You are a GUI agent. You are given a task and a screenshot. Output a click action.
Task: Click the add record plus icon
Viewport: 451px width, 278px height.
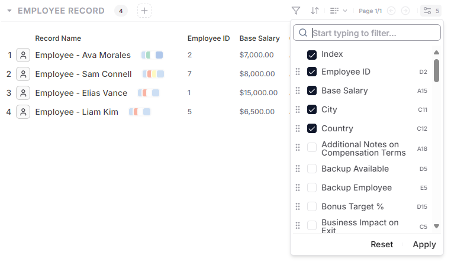click(x=144, y=11)
